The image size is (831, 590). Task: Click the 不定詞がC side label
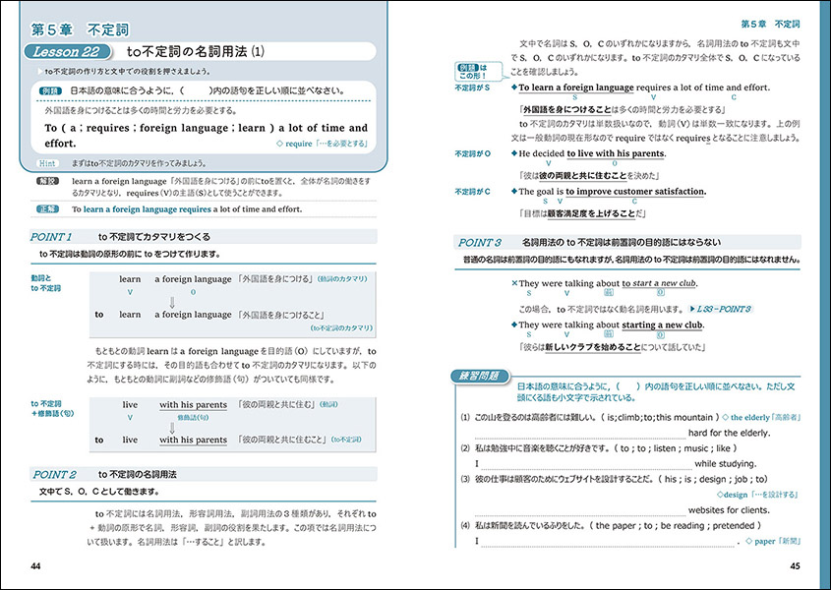(x=472, y=192)
